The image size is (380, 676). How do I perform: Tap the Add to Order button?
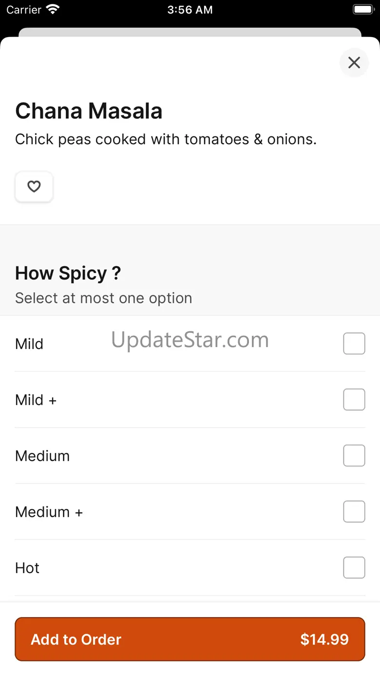(190, 639)
